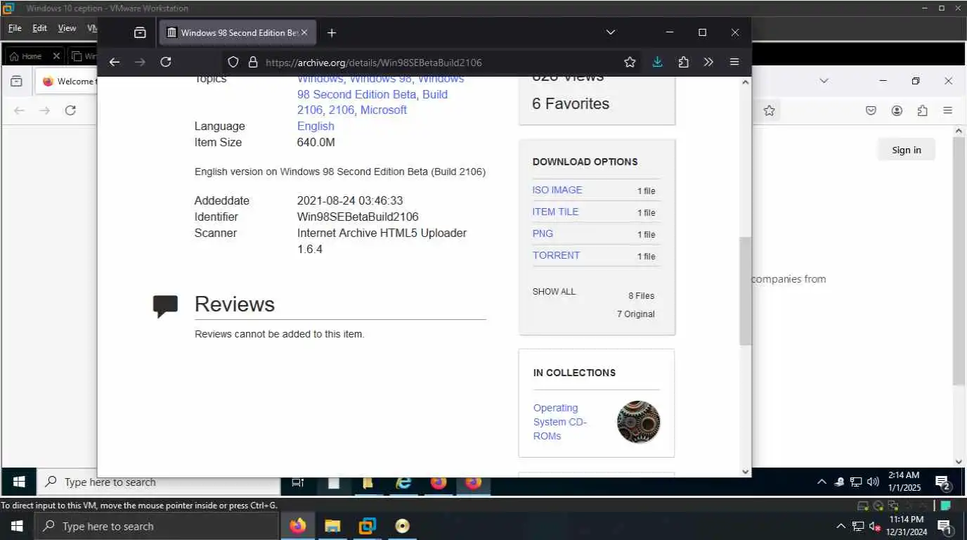The image size is (967, 540).
Task: Open Extensions icon in background VM Firefox
Action: pos(922,110)
